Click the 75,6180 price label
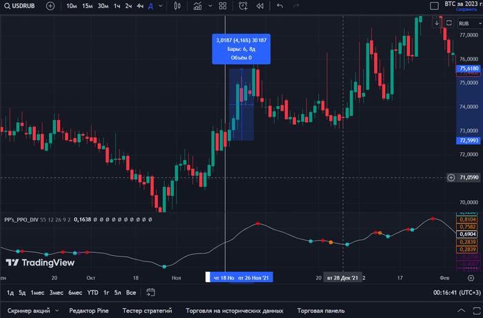The height and width of the screenshot is (318, 483). pyautogui.click(x=469, y=68)
